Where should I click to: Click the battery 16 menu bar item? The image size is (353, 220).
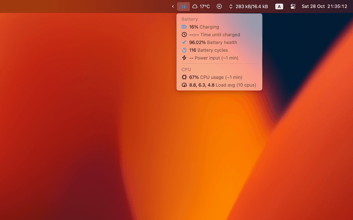point(183,7)
